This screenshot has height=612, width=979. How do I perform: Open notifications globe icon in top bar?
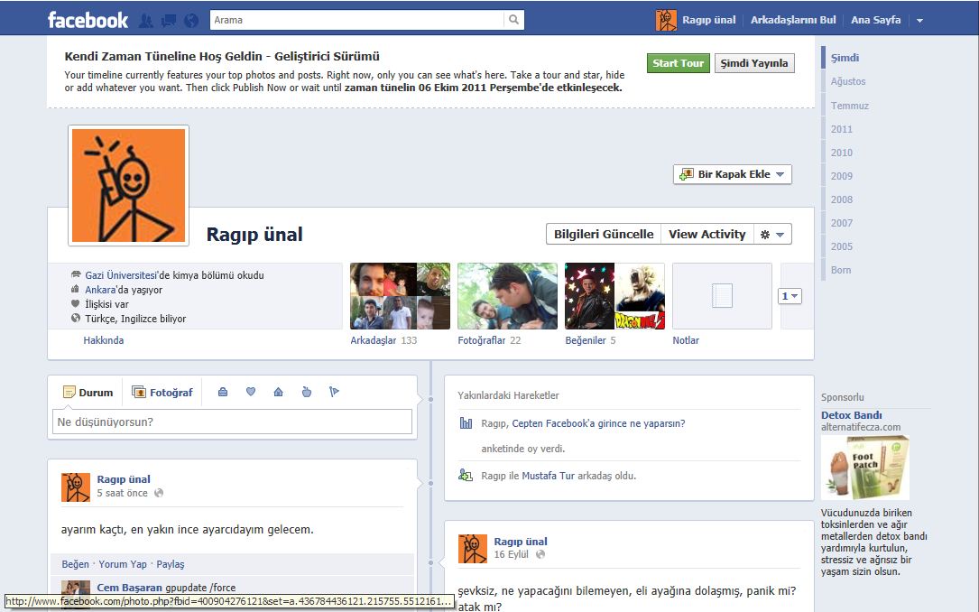(191, 21)
